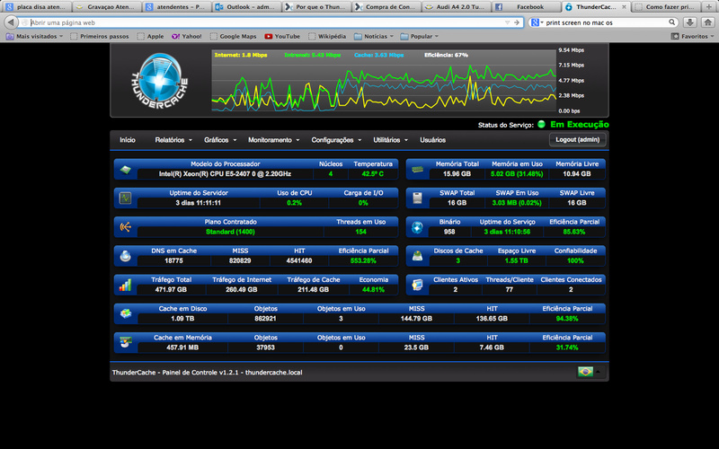
Task: Switch to the placa disa aten... tab
Action: [37, 7]
